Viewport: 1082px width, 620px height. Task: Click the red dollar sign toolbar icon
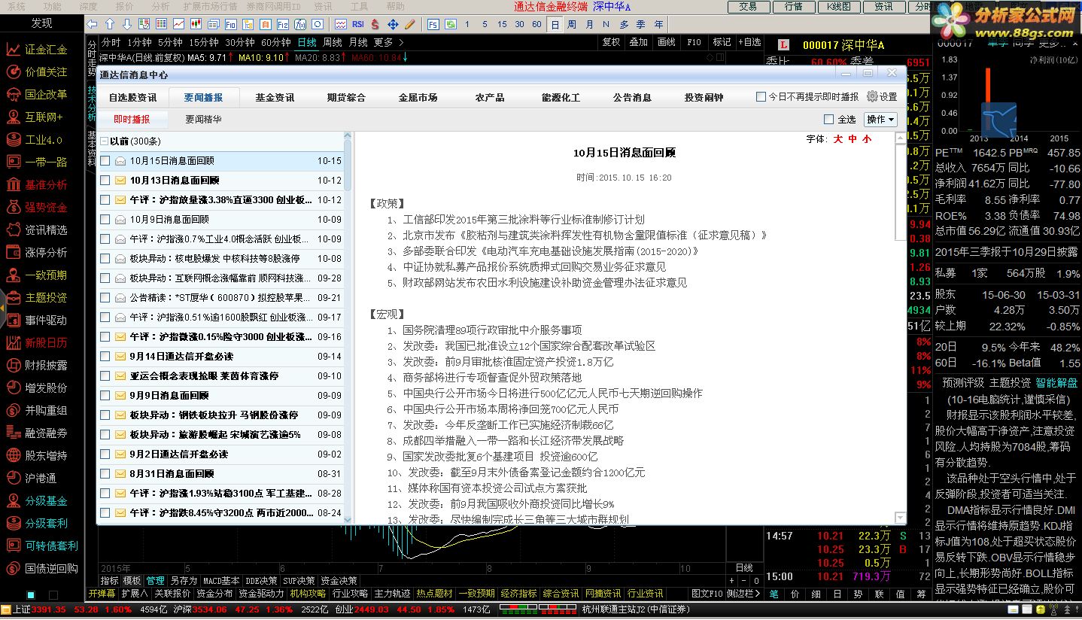click(375, 24)
